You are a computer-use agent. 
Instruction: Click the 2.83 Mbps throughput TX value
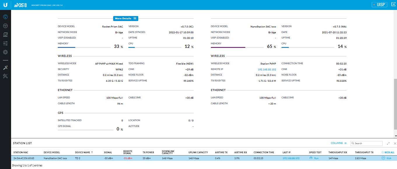click(x=360, y=158)
